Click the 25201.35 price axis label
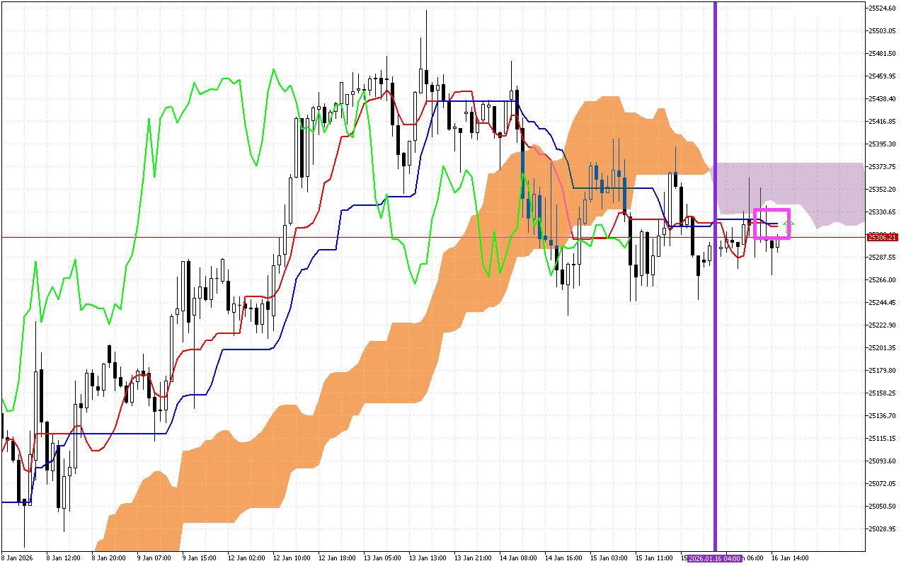The image size is (906, 566). 882,348
